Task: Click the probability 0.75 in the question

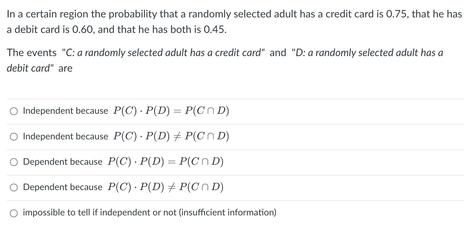Action: pos(395,14)
